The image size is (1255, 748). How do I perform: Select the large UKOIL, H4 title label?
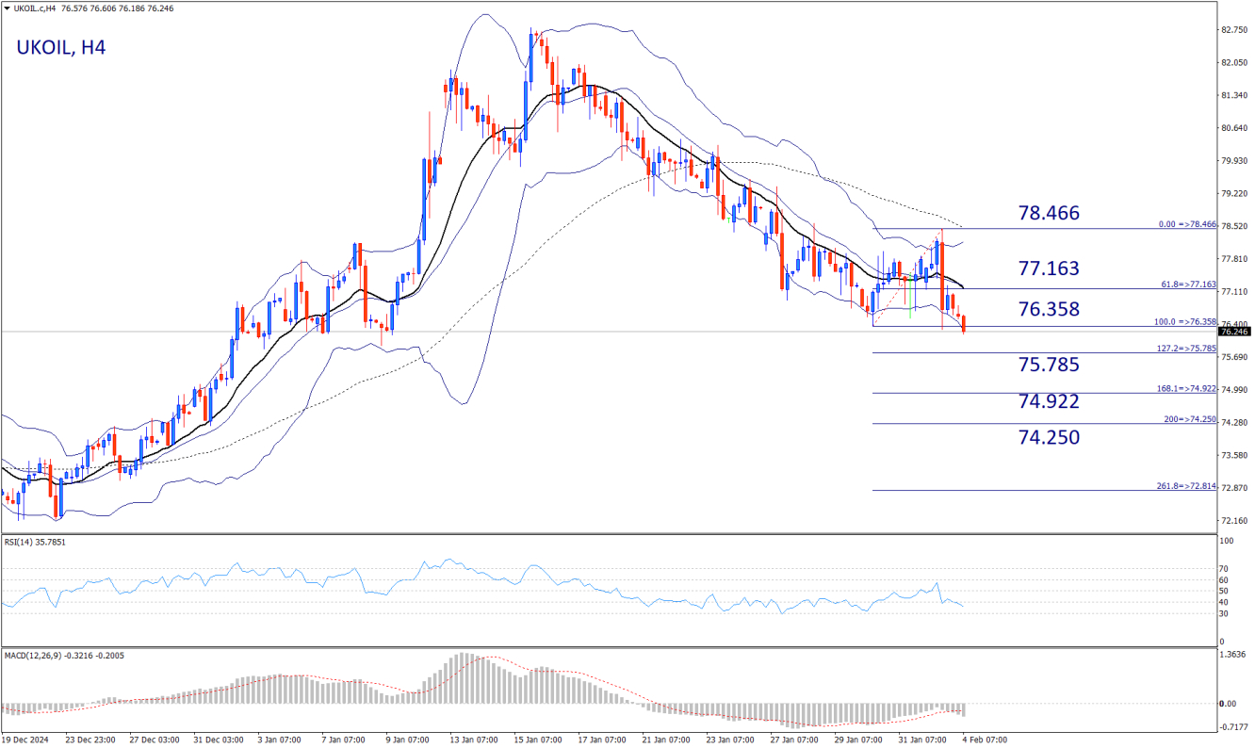[61, 48]
